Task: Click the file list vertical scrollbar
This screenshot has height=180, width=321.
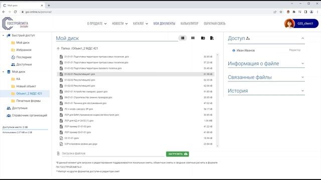Action: (x=217, y=100)
